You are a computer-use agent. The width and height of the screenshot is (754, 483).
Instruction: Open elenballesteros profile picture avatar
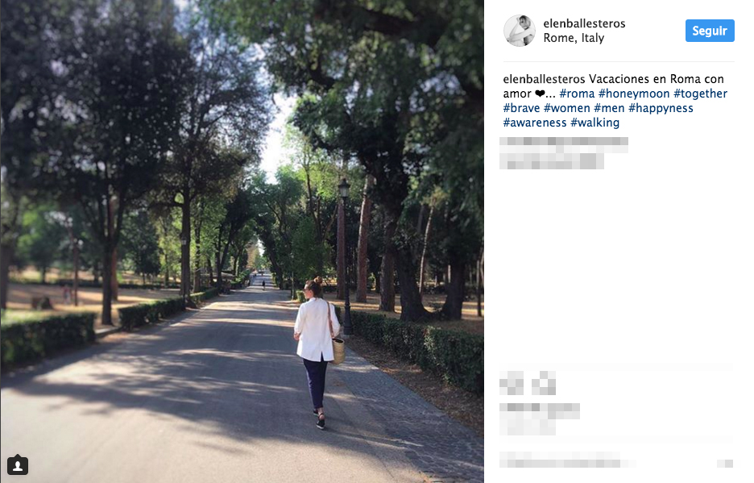pos(520,31)
